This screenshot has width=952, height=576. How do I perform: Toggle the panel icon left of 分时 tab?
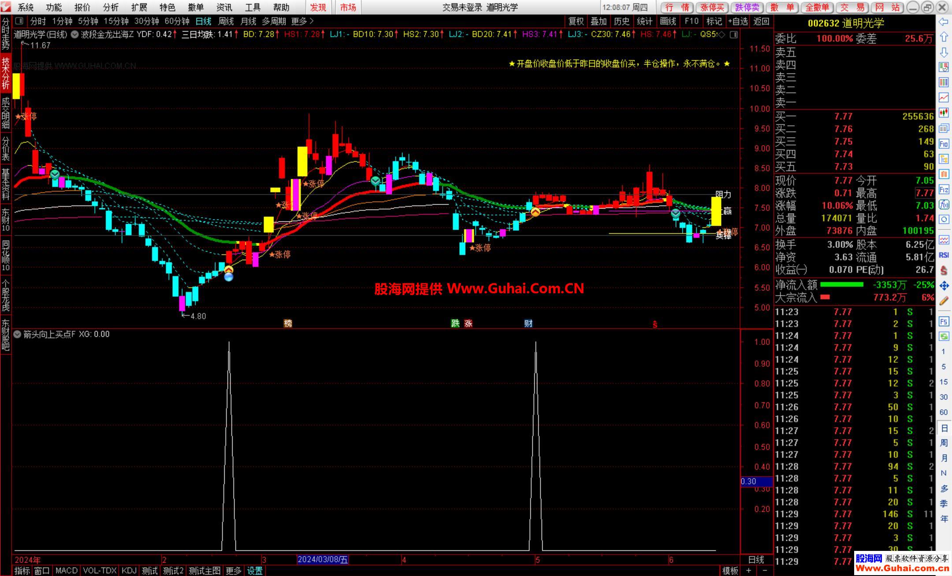[19, 21]
